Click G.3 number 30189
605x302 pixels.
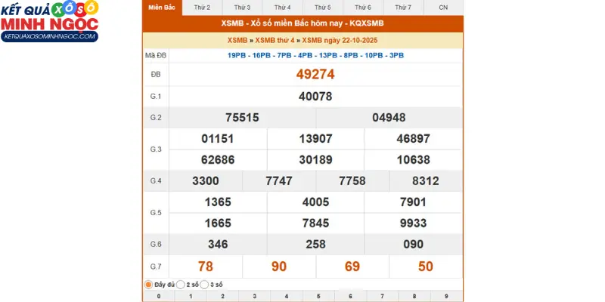click(315, 159)
